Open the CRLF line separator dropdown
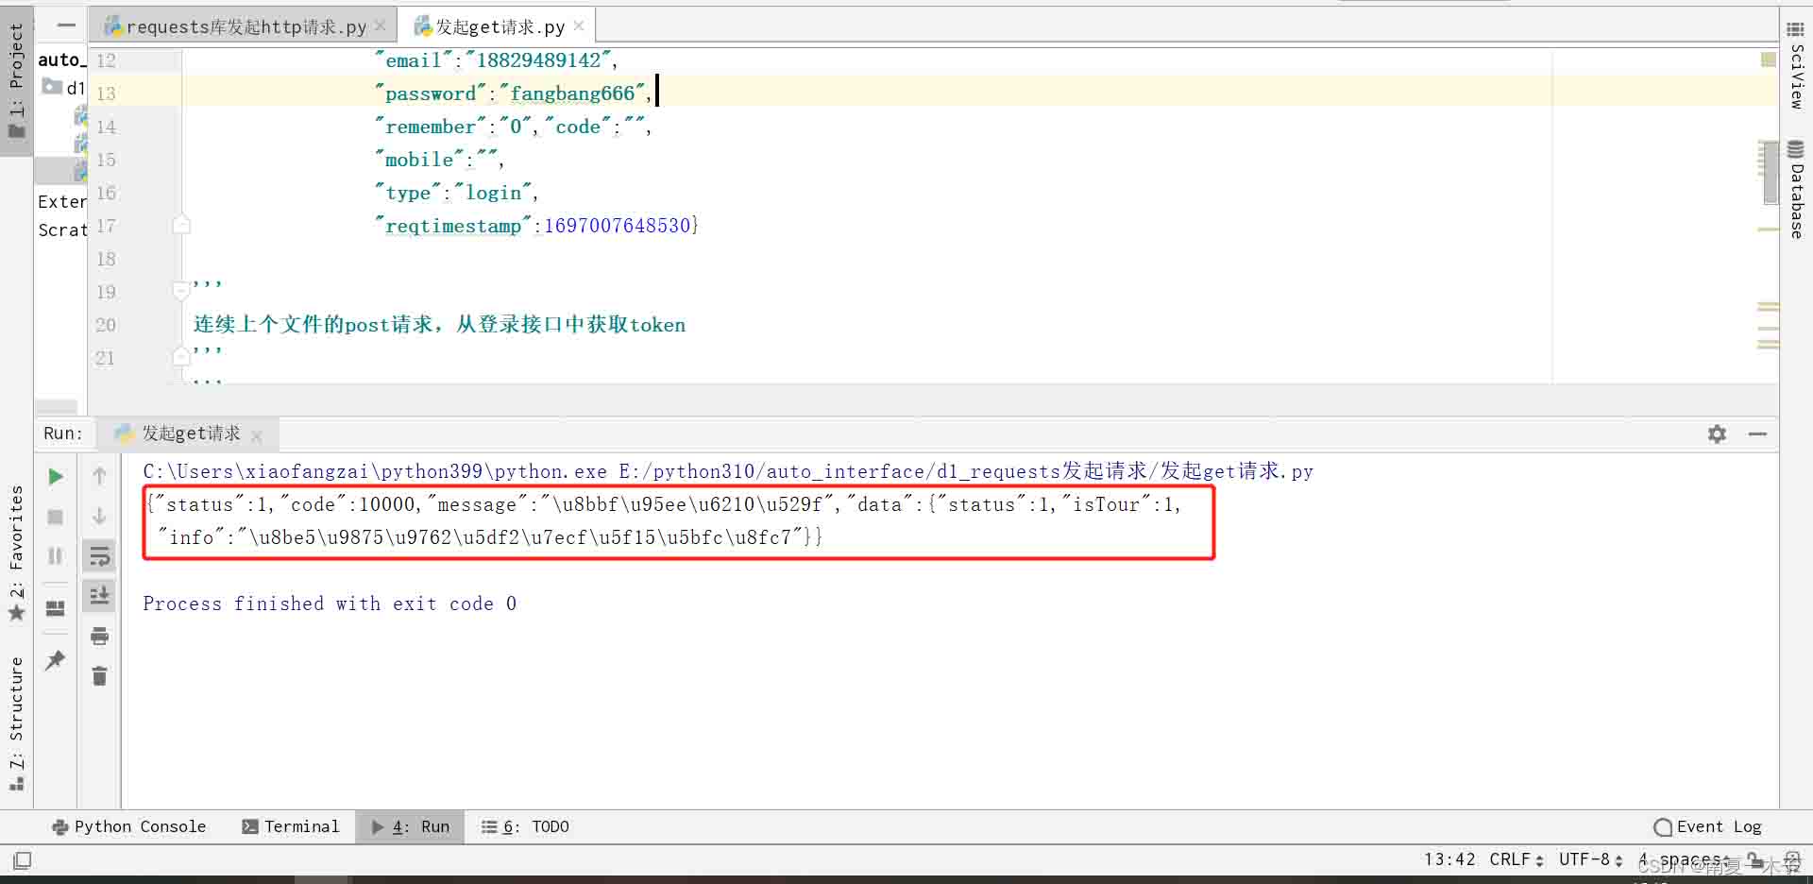1813x884 pixels. click(1511, 859)
